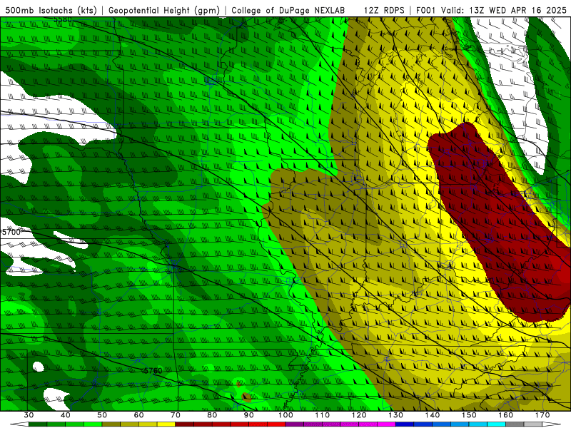Select the bright red swatch just before 100
The height and width of the screenshot is (428, 571).
pos(276,424)
